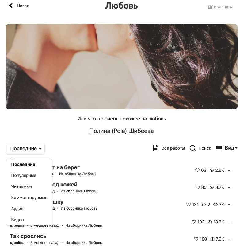This screenshot has height=247, width=244.
Task: Select Популярные in the sort menu
Action: pyautogui.click(x=24, y=175)
